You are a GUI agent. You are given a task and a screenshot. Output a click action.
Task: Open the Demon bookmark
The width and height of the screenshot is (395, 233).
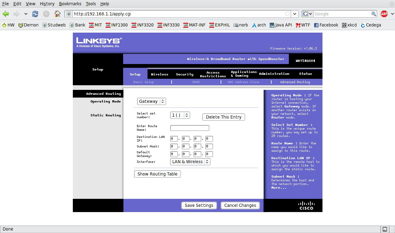[28, 25]
